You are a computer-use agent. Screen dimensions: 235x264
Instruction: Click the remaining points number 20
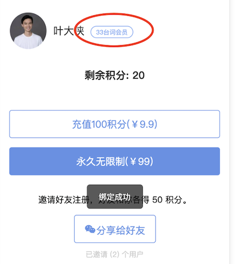[139, 75]
